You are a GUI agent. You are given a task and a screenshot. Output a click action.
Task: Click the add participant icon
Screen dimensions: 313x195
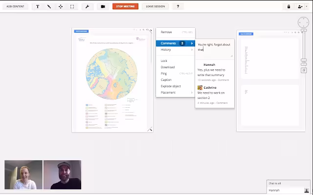click(300, 6)
